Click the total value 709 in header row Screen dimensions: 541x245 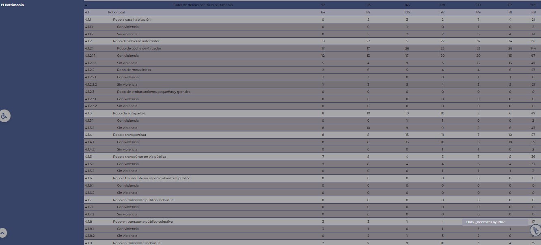(x=533, y=5)
